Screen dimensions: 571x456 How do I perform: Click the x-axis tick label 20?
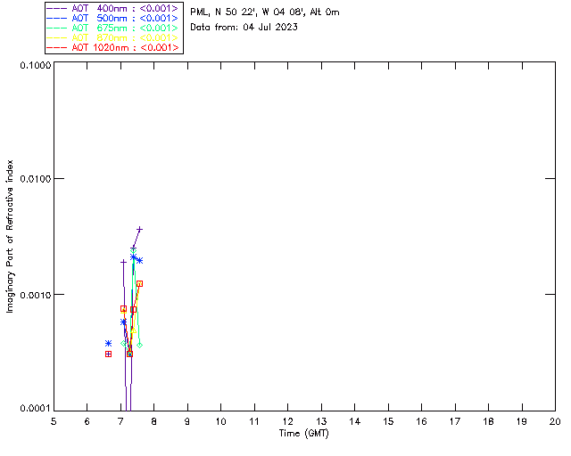(x=555, y=421)
